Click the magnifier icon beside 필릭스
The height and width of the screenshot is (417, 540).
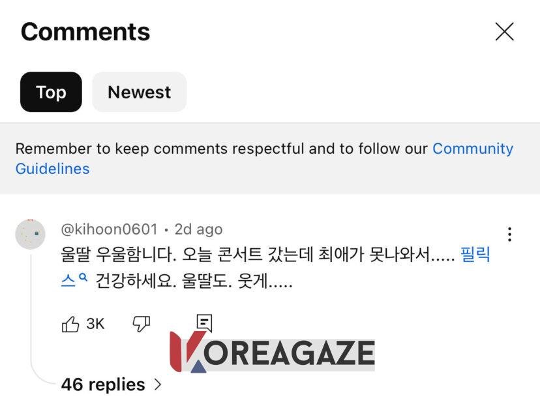(83, 278)
